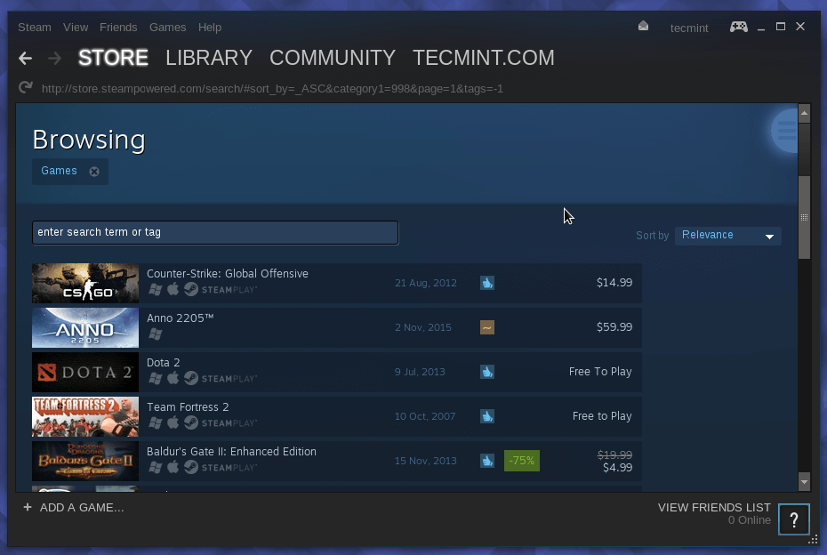Open the inbox envelope icon
This screenshot has height=555, width=827.
pos(643,26)
